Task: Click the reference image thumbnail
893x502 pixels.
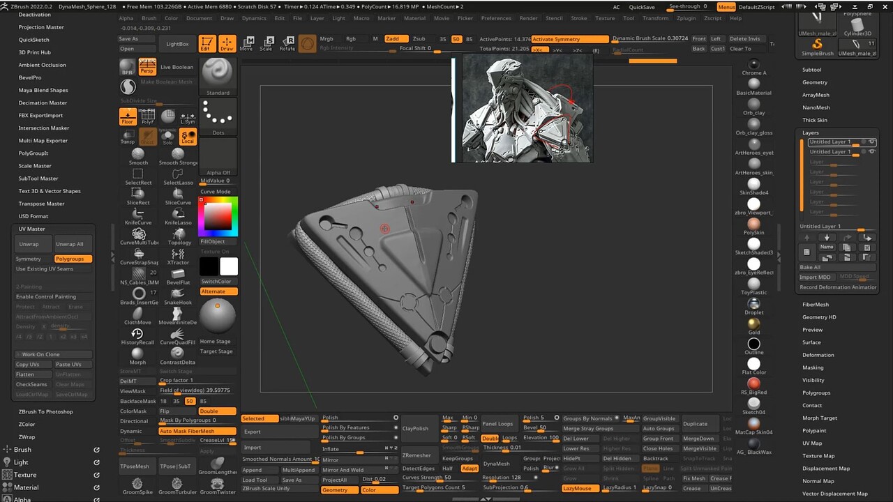Action: 527,108
